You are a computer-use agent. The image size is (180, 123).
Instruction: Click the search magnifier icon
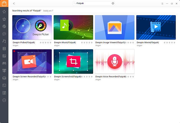tap(75, 3)
